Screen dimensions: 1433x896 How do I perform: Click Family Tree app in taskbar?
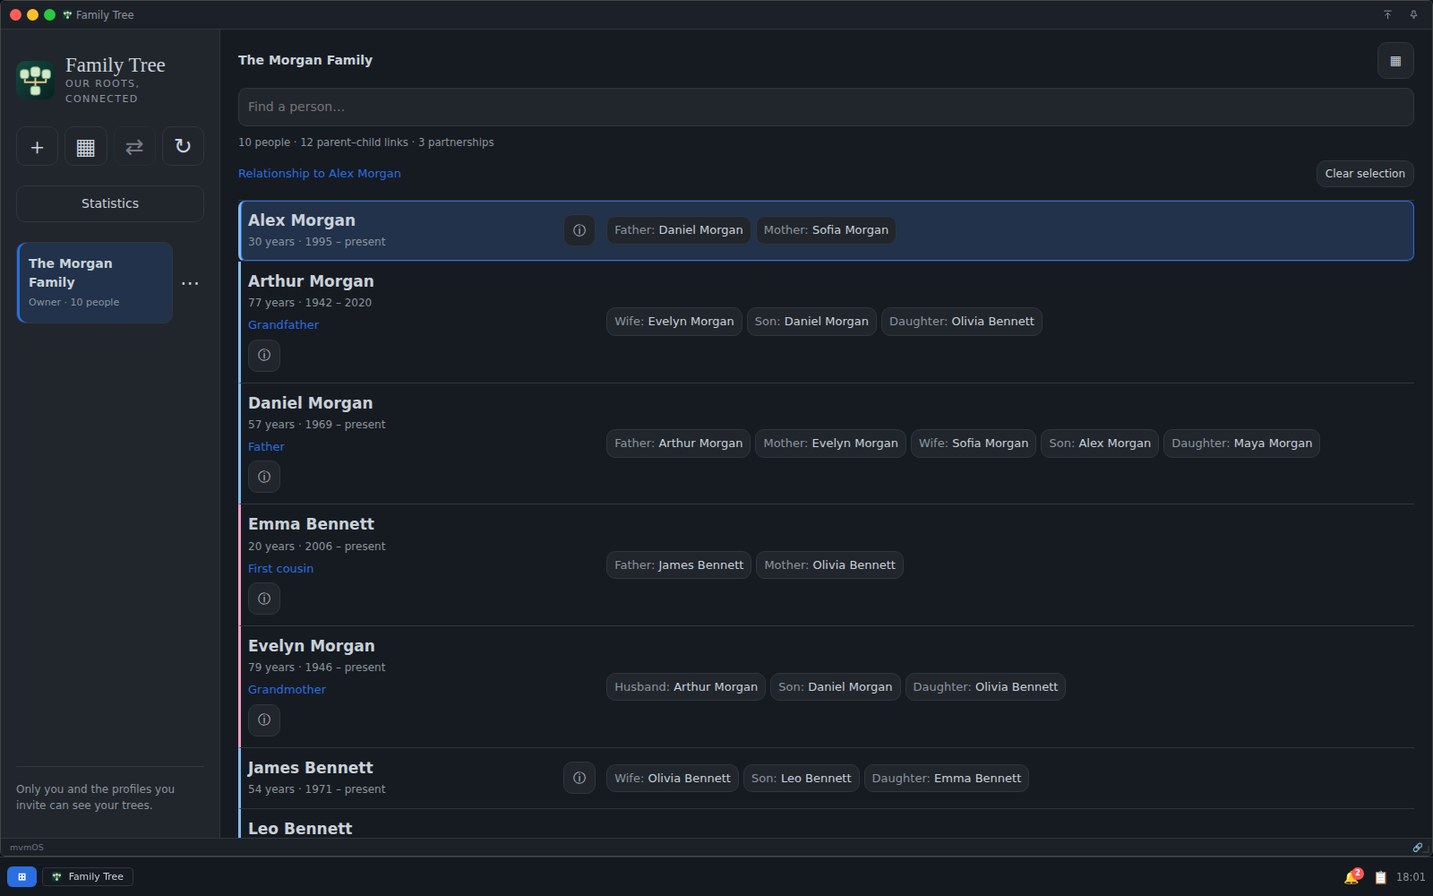(x=88, y=876)
